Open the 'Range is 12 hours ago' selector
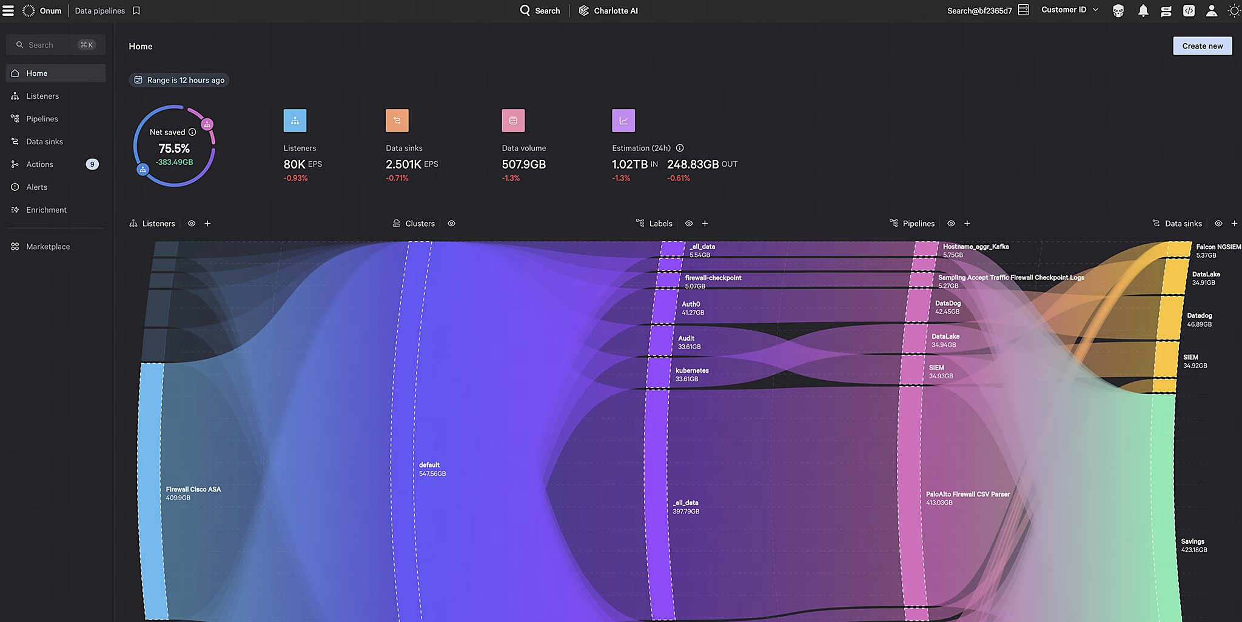Image resolution: width=1242 pixels, height=622 pixels. click(179, 80)
